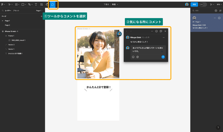Open Frame tool dropdown arrow
The width and height of the screenshot is (223, 132).
19,4
